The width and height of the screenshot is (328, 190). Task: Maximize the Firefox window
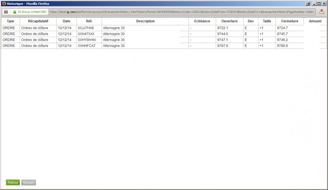pyautogui.click(x=318, y=3)
